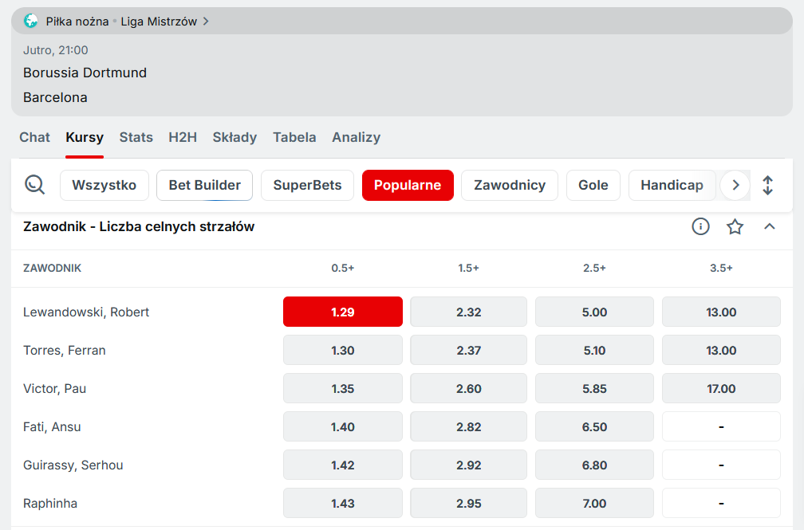
Task: Click the vertical expand-collapse arrows icon
Action: tap(767, 185)
